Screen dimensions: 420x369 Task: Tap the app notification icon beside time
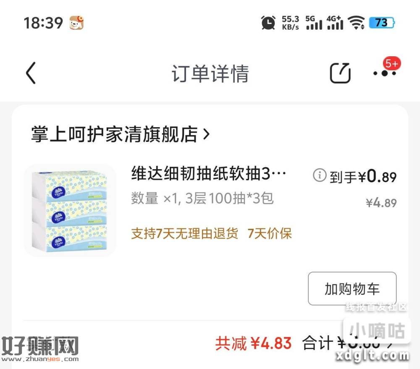coord(76,23)
